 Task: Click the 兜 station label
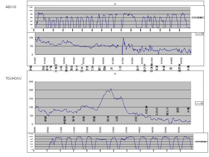[x=111, y=68]
